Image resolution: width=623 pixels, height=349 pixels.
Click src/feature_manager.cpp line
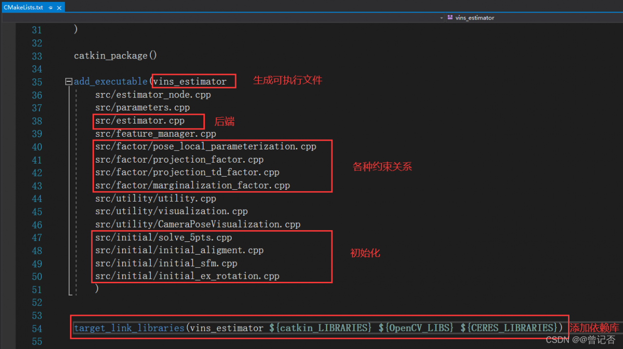156,133
